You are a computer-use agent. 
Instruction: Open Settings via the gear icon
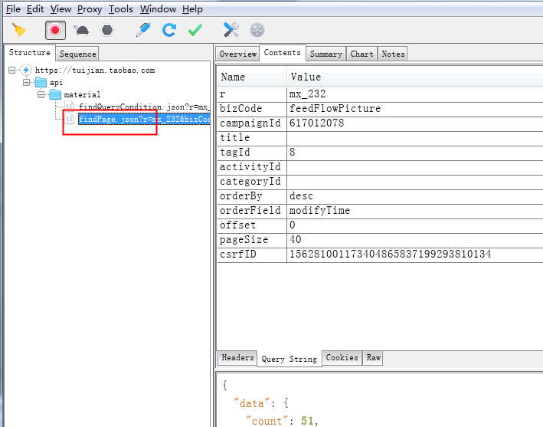click(257, 30)
